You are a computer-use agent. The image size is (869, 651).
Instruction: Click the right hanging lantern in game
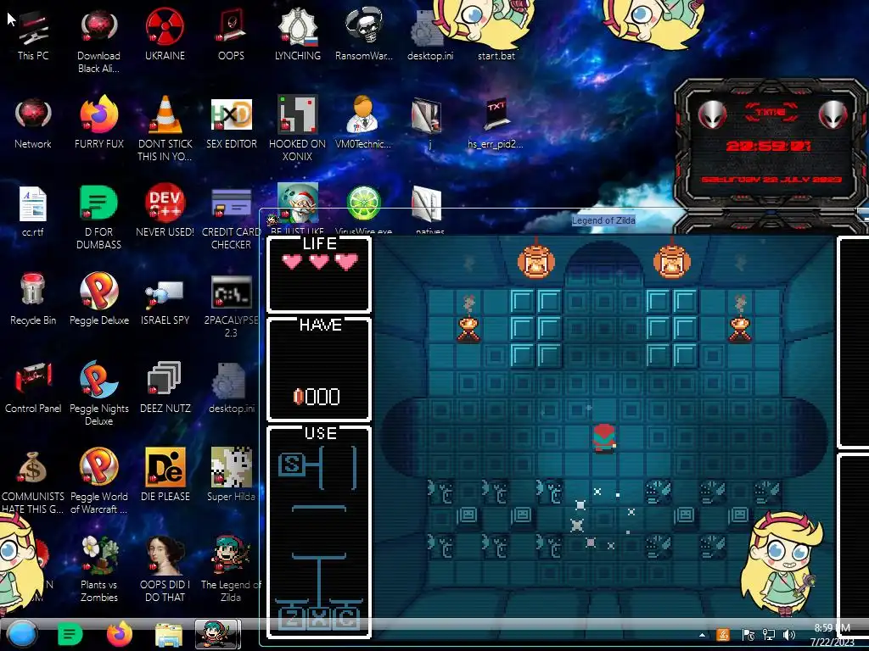click(672, 260)
